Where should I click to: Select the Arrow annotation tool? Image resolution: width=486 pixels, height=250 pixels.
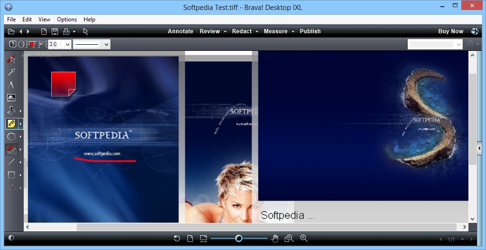tap(11, 72)
